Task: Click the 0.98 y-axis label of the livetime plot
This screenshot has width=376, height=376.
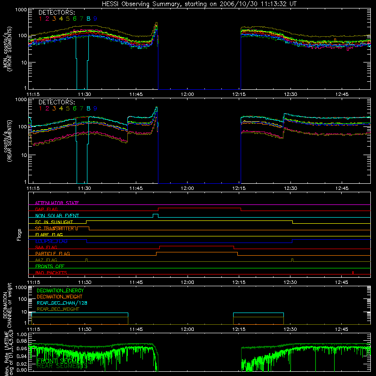Action: (x=21, y=341)
